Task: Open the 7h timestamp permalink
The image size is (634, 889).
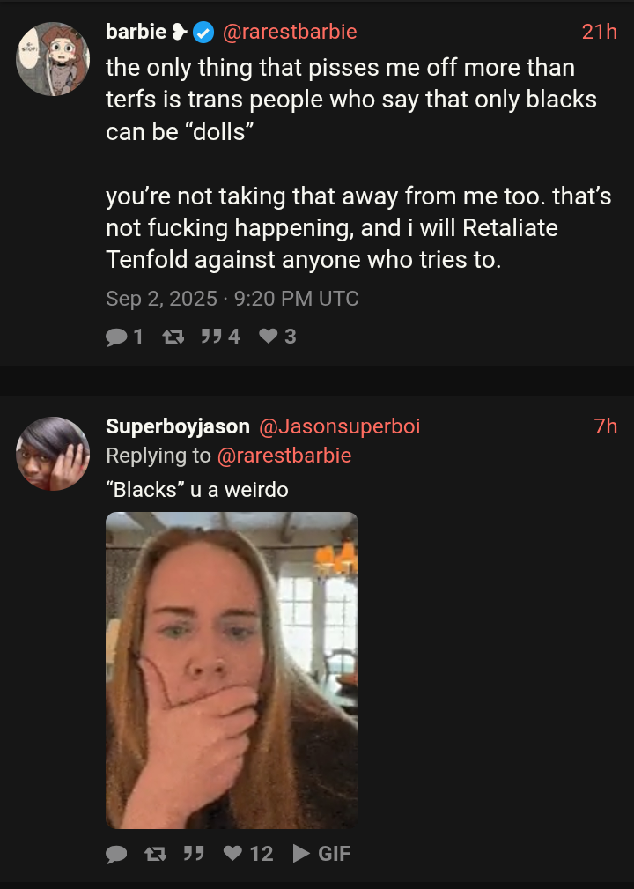Action: pos(606,426)
